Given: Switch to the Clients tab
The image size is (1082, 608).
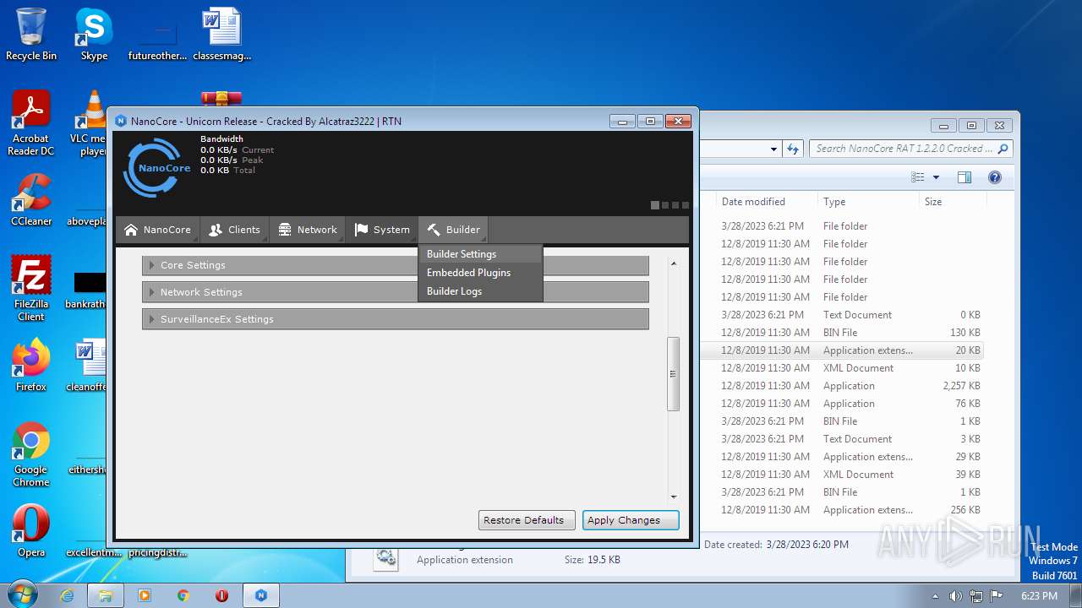Looking at the screenshot, I should (x=235, y=230).
